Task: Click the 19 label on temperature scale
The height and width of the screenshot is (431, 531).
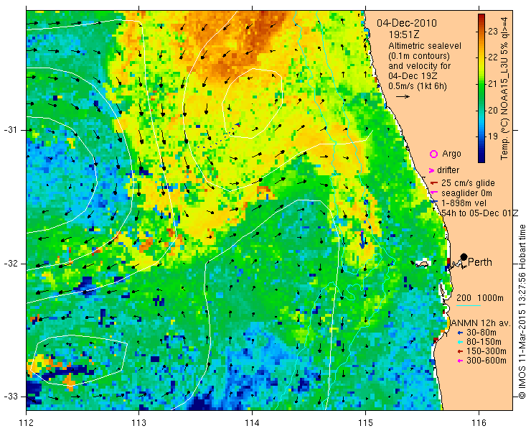Action: click(x=493, y=136)
